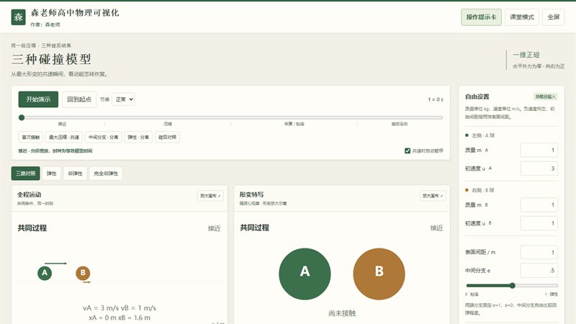The image size is (576, 324).
Task: Click the large brown ball B
Action: click(379, 274)
